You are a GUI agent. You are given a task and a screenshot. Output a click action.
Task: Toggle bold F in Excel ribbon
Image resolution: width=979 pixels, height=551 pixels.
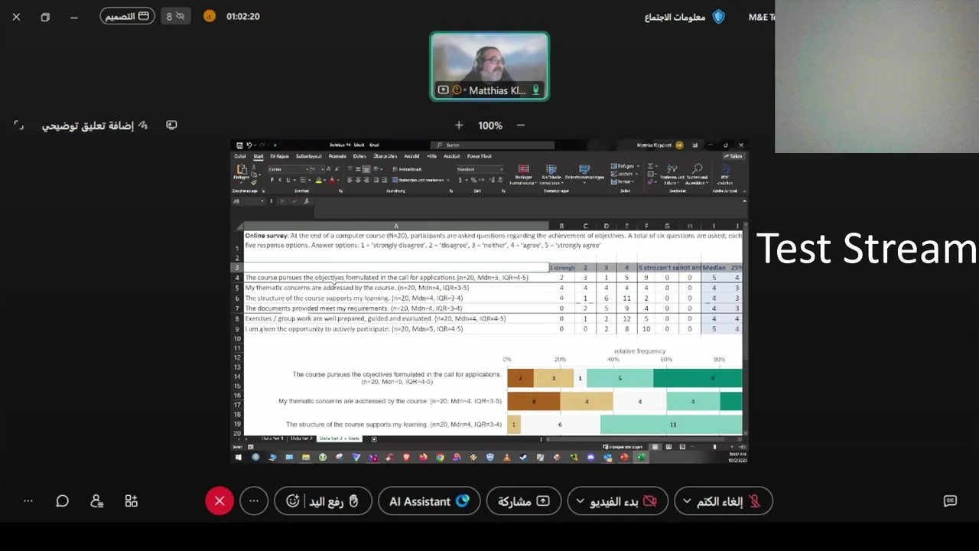click(x=272, y=180)
